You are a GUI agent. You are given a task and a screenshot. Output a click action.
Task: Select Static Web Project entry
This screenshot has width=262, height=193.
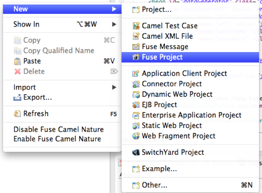point(190,126)
